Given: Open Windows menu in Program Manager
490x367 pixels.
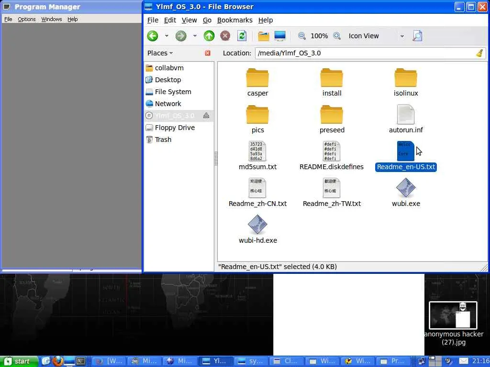Looking at the screenshot, I should [52, 19].
